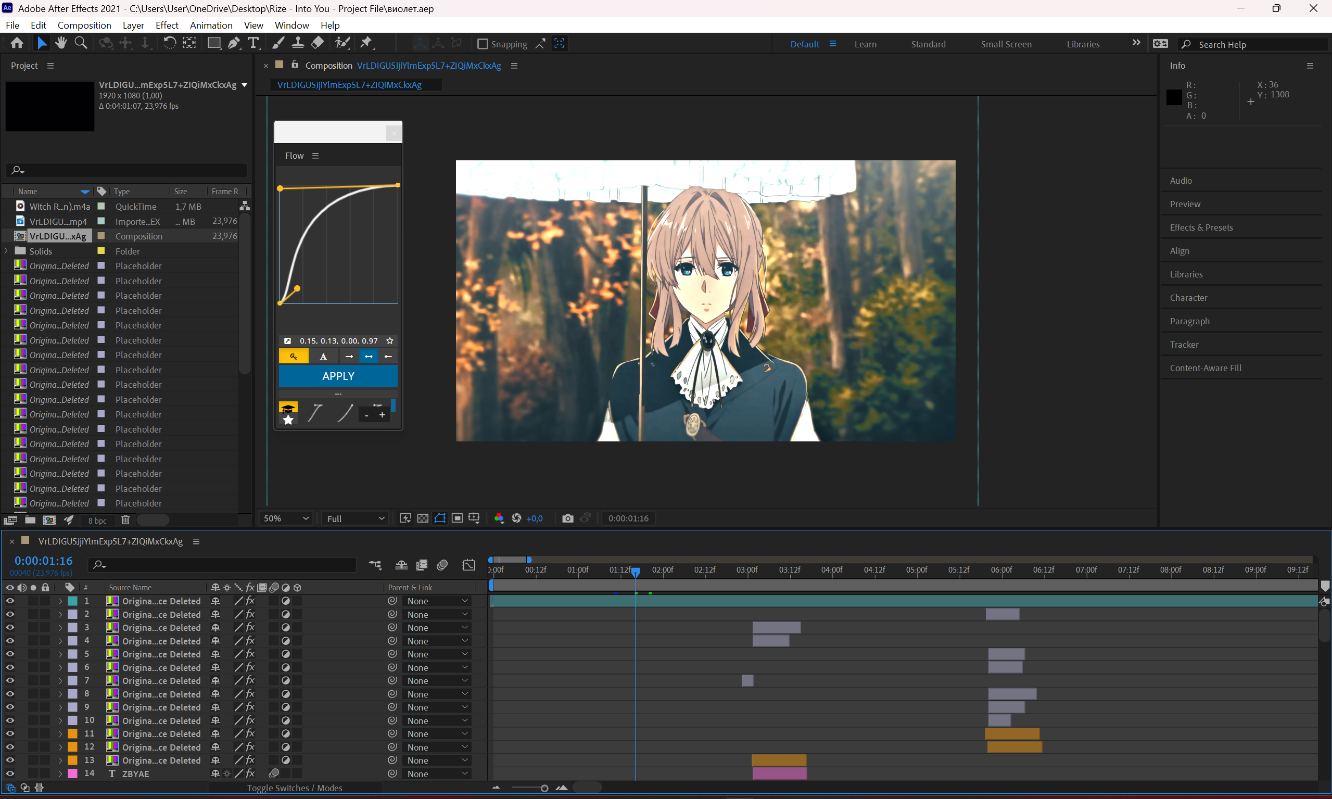Image resolution: width=1332 pixels, height=799 pixels.
Task: Click the timeline zoom slider handle
Action: (x=544, y=788)
